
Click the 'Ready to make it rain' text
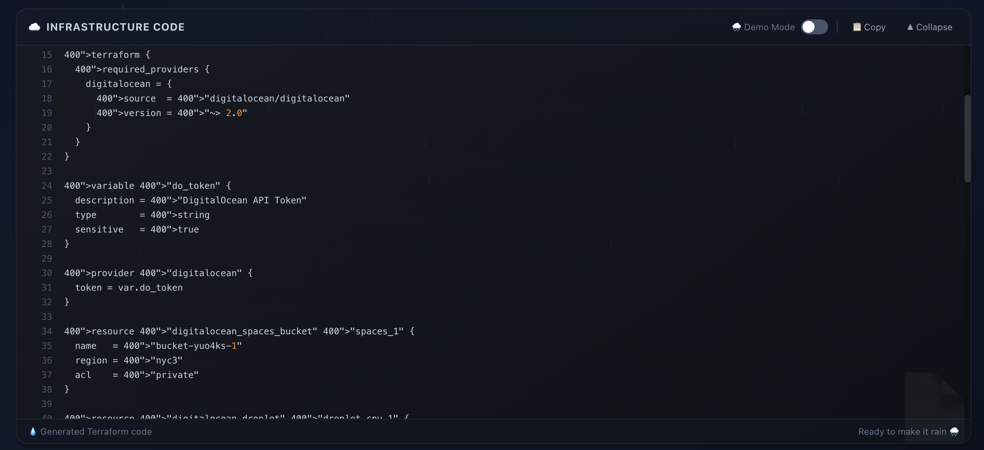pyautogui.click(x=902, y=431)
